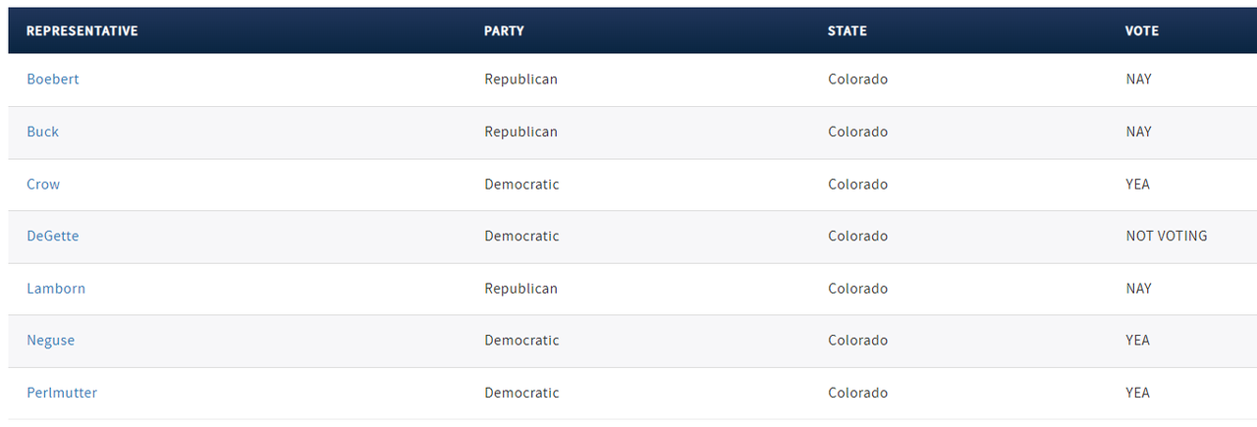
Task: Click Boebert's NAY vote cell
Action: (x=1139, y=80)
